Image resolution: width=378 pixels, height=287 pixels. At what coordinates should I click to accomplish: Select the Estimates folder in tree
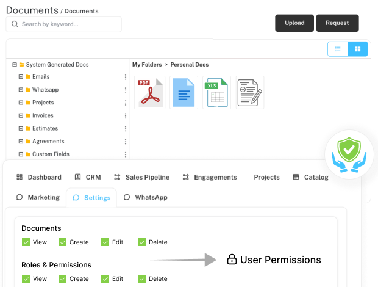pos(45,128)
